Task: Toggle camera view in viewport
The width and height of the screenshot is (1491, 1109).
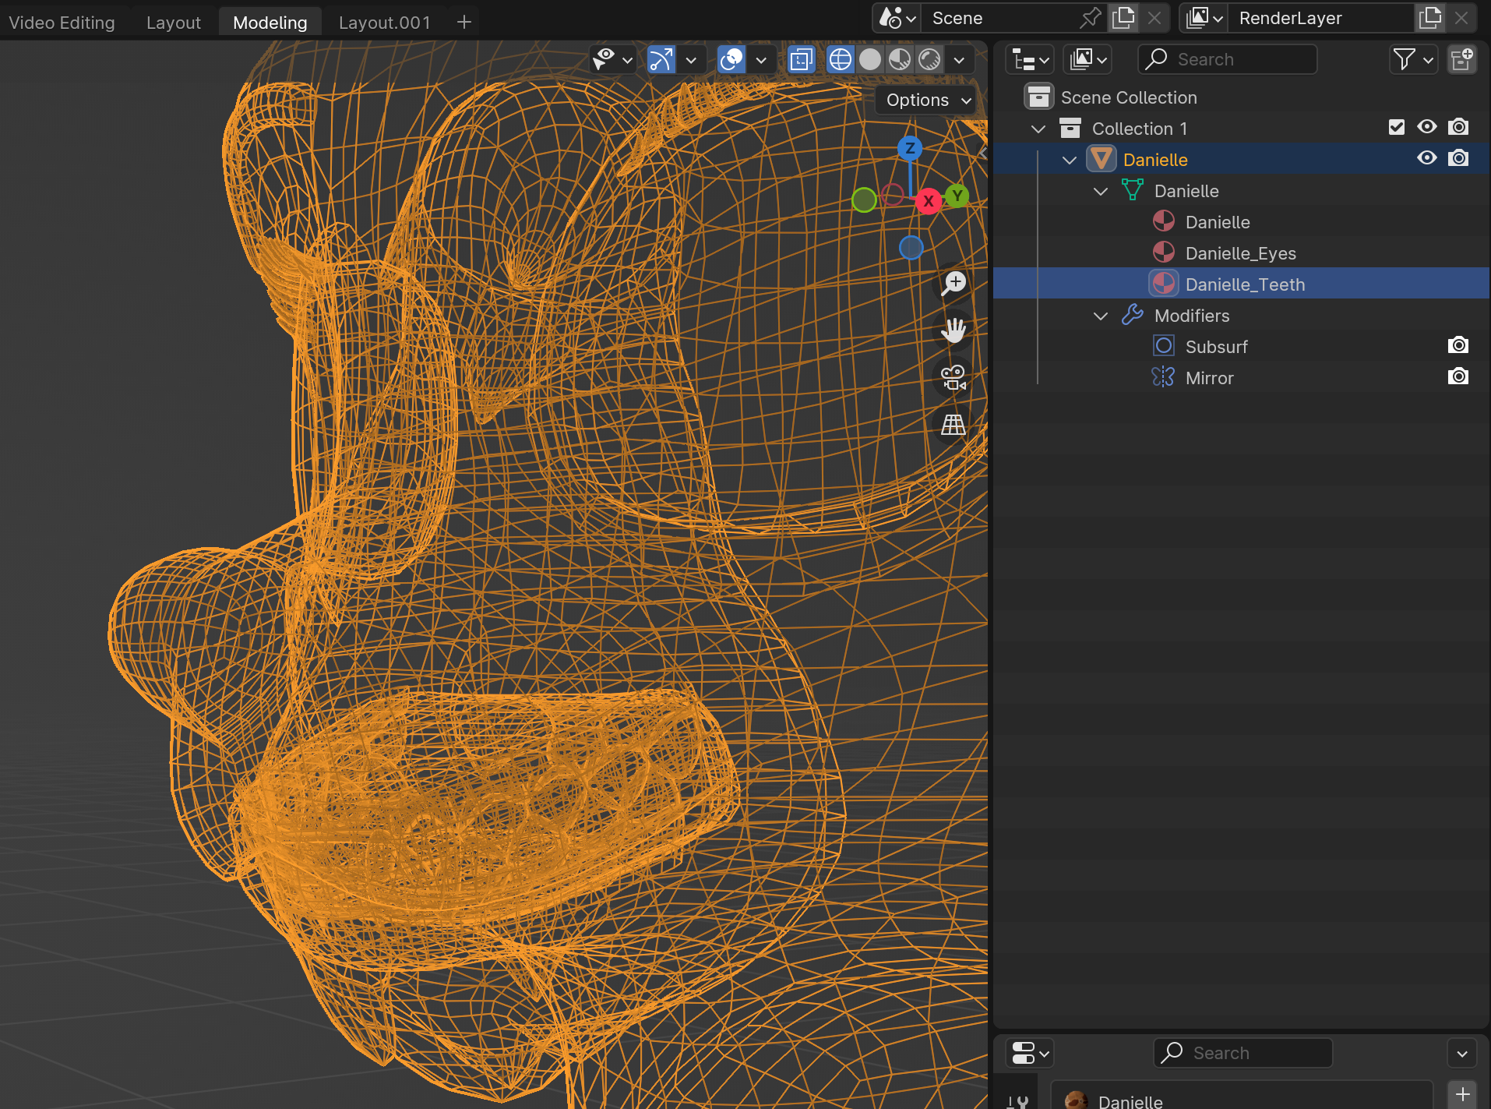Action: point(953,378)
